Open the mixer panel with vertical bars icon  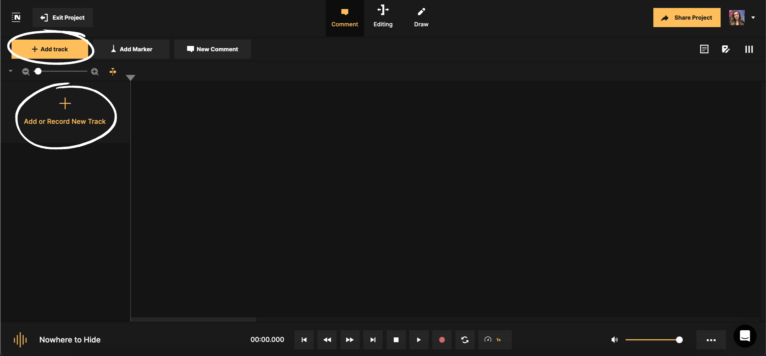(x=749, y=49)
